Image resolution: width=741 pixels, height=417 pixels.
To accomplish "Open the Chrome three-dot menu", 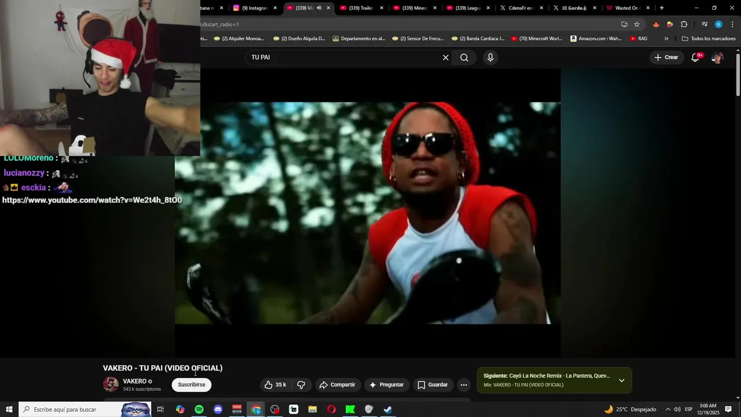I will 732,24.
